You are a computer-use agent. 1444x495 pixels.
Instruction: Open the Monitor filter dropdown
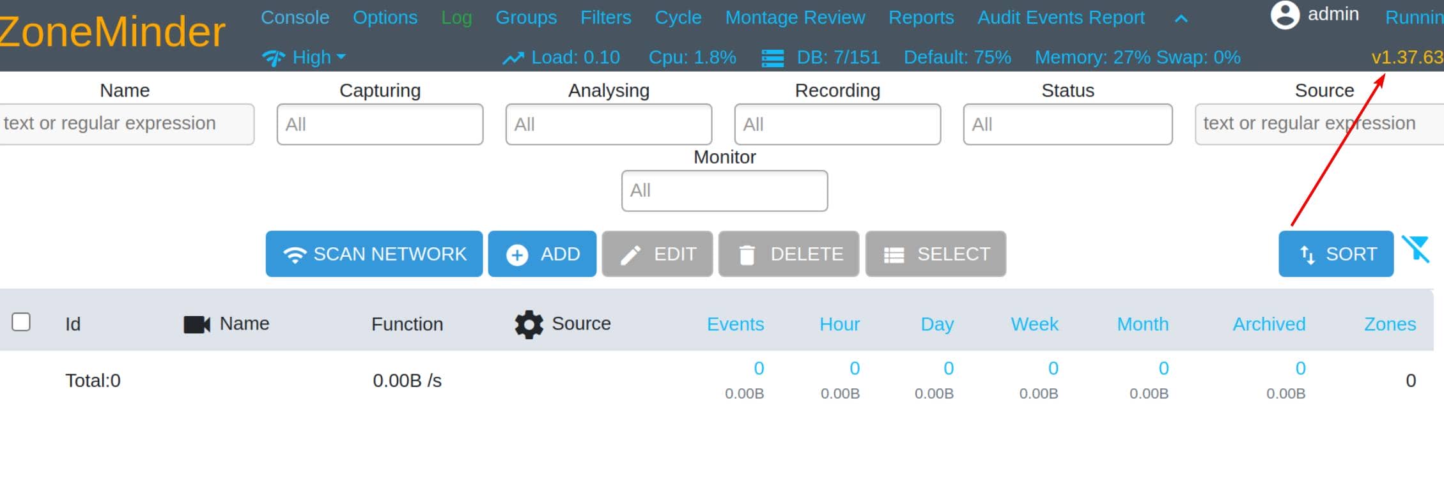(x=724, y=191)
